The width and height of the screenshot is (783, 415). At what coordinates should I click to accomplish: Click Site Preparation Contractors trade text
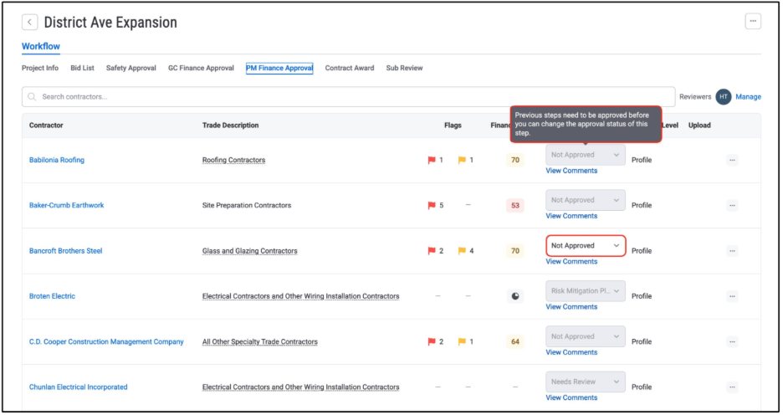point(247,205)
